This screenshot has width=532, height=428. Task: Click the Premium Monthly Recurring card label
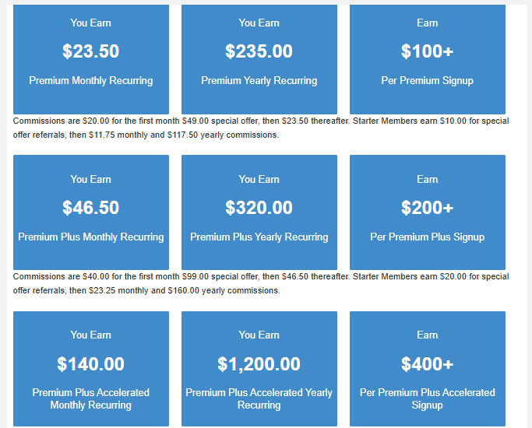tap(90, 81)
